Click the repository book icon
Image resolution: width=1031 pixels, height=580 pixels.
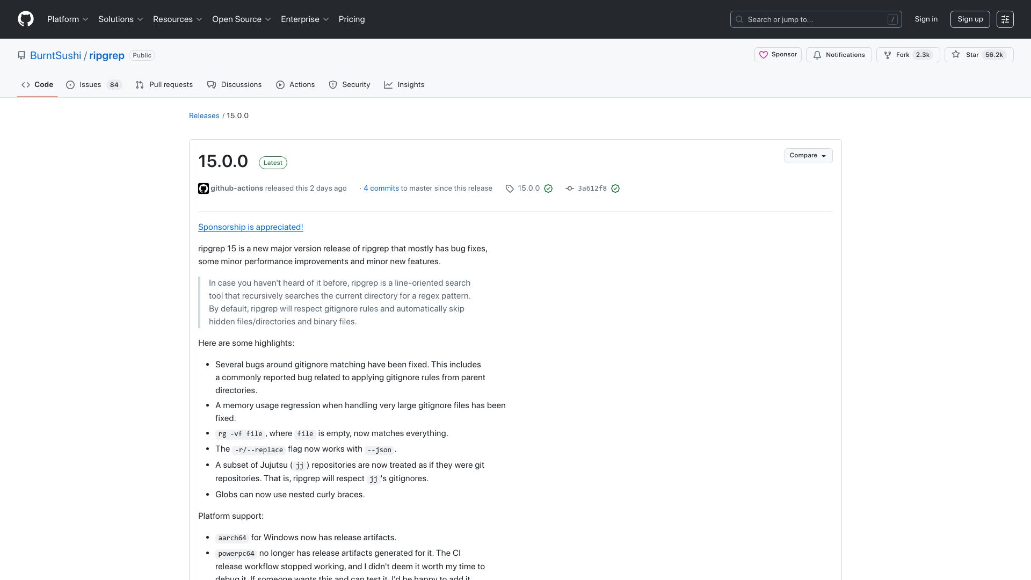[x=21, y=55]
